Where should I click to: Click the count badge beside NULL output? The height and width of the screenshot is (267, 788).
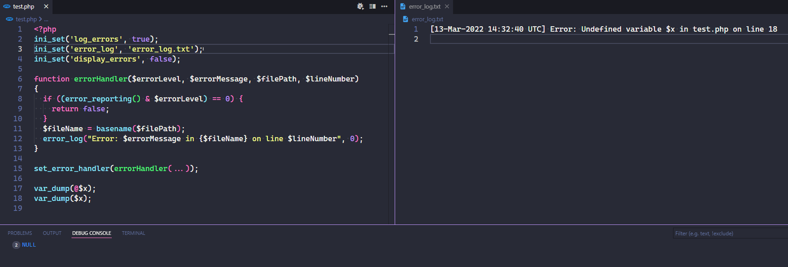tap(16, 245)
